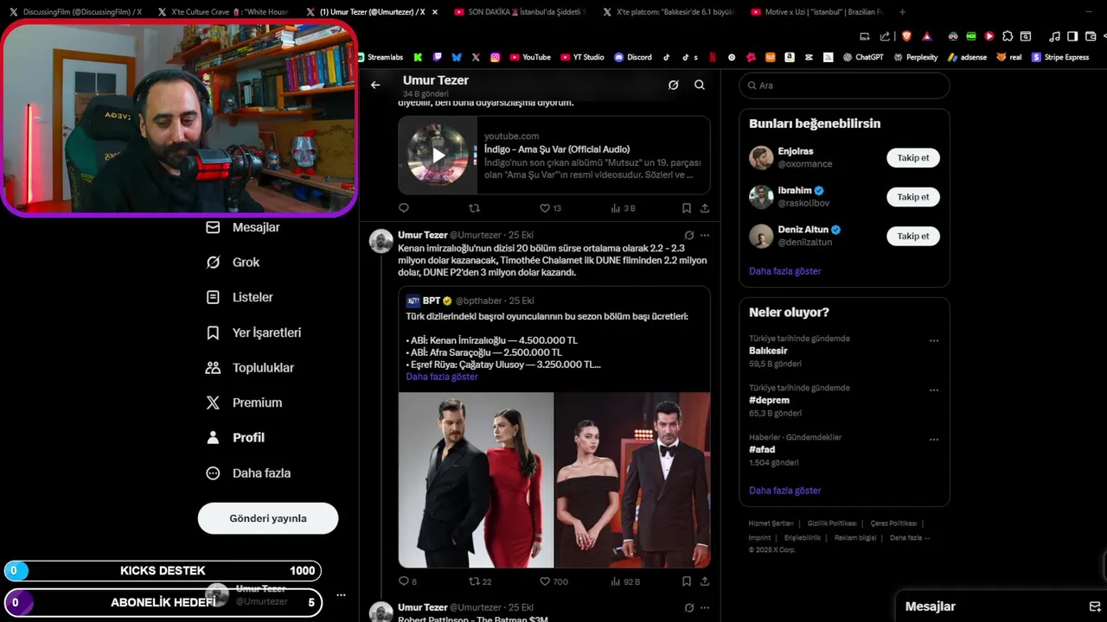
Task: Go to Profil in the sidebar
Action: click(x=235, y=438)
